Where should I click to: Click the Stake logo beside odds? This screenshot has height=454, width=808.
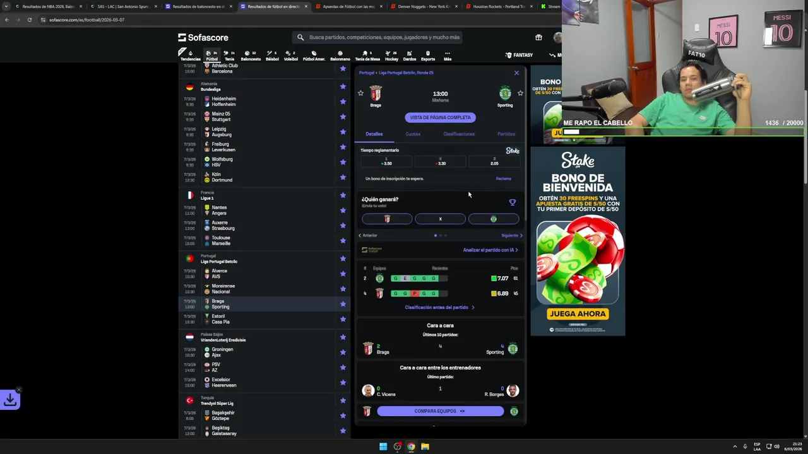coord(513,151)
